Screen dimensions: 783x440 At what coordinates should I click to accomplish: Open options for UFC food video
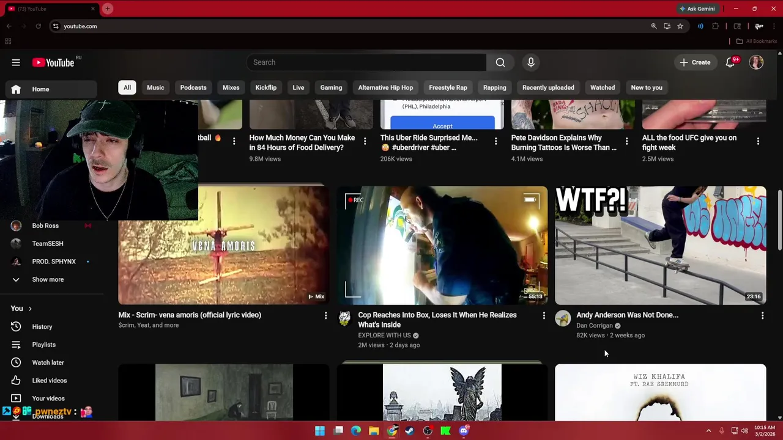(x=758, y=141)
